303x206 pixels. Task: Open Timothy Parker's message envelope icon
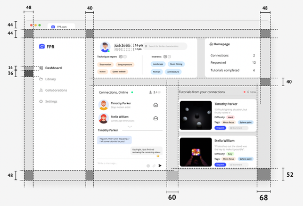155,105
